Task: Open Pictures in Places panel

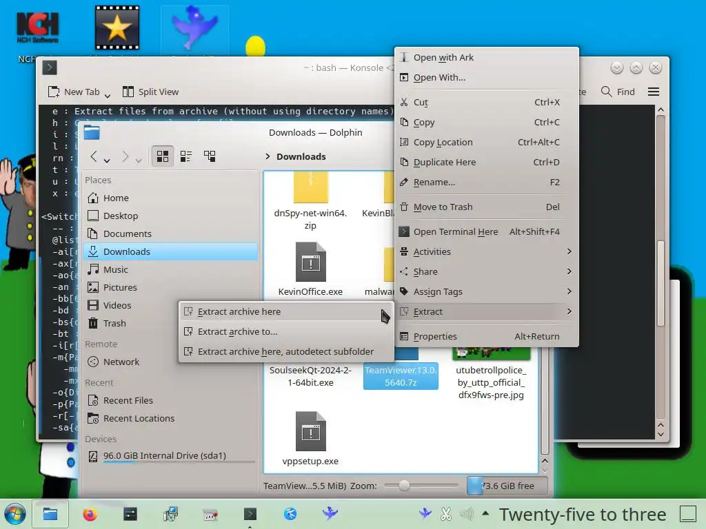Action: (170, 287)
